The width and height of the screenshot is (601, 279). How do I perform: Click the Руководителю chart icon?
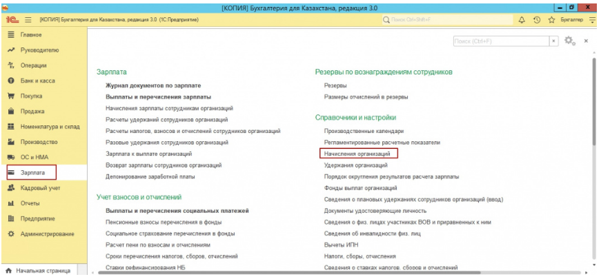click(11, 50)
